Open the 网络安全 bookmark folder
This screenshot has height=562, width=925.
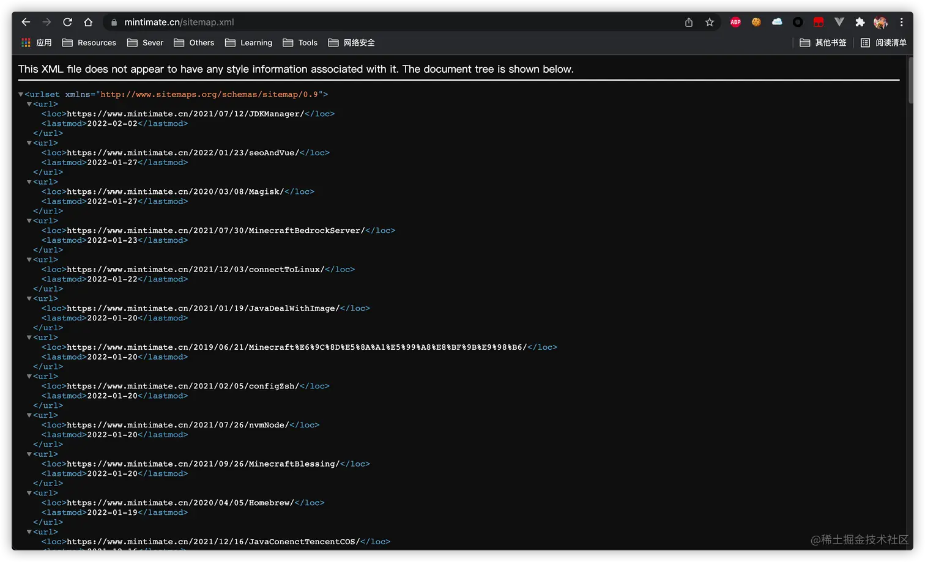[352, 43]
